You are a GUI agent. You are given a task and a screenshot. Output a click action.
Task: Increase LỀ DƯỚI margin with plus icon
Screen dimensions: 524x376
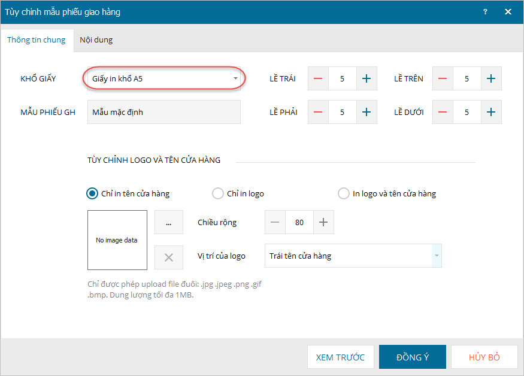pyautogui.click(x=491, y=112)
